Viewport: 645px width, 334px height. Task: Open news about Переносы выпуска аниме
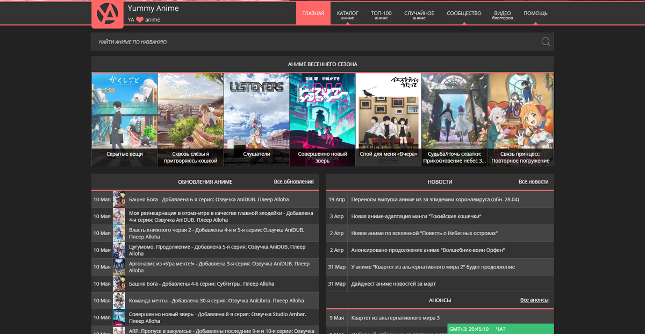[x=435, y=199]
